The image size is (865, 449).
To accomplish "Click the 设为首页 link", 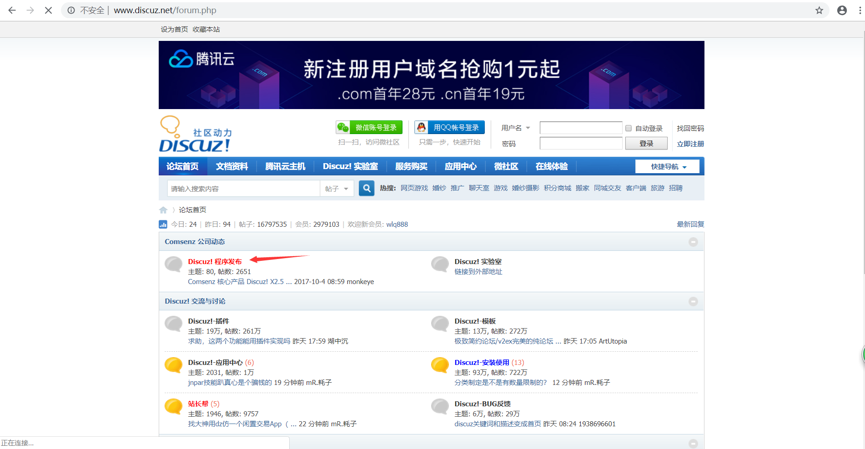I will click(174, 29).
